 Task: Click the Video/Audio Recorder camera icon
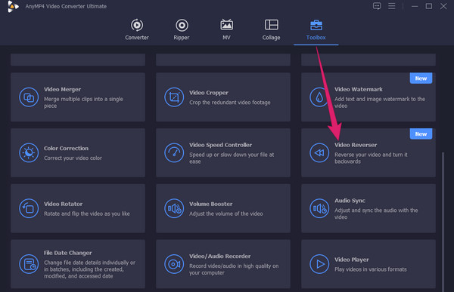(174, 264)
